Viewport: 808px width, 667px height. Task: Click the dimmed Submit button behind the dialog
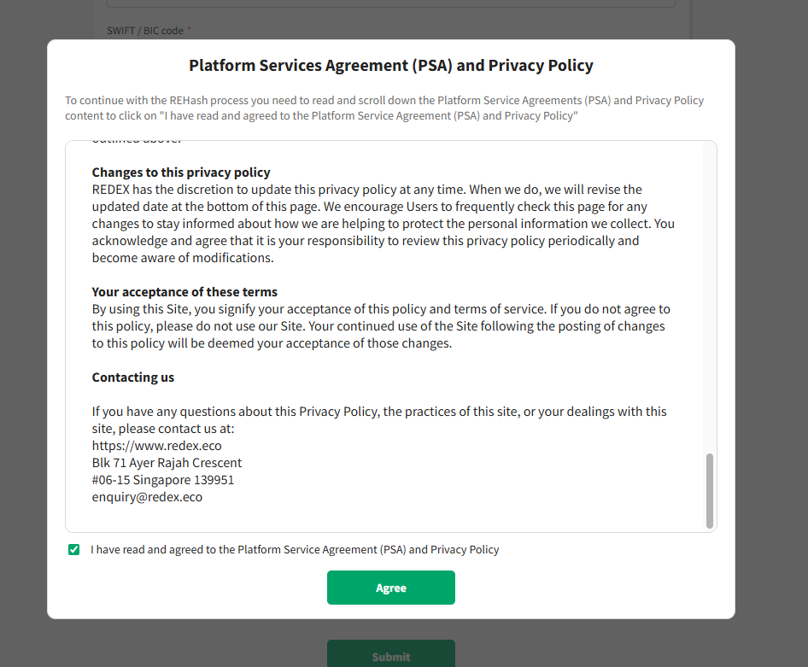(x=390, y=656)
